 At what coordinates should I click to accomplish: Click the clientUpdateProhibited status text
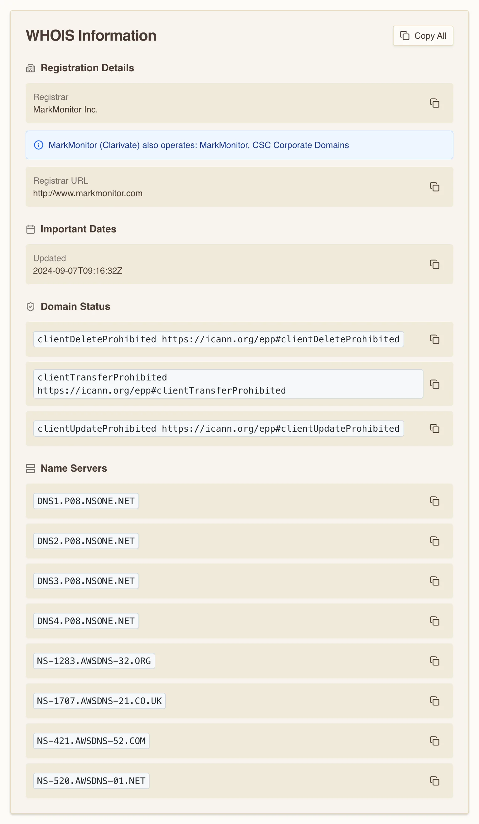218,428
